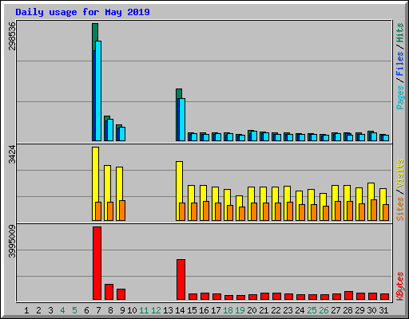This screenshot has width=409, height=319.
Task: Click day label 3 on the x-axis
Action: coord(50,310)
